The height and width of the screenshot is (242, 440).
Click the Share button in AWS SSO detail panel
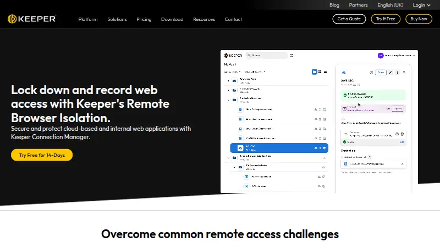(381, 73)
